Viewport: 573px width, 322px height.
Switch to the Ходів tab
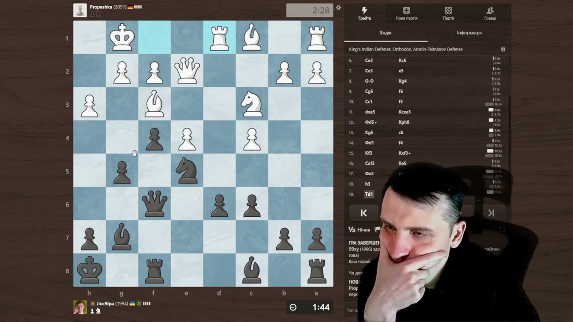point(385,33)
